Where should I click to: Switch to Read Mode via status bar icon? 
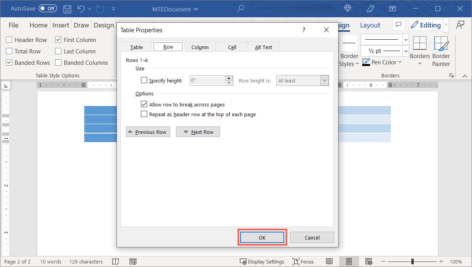(x=329, y=262)
